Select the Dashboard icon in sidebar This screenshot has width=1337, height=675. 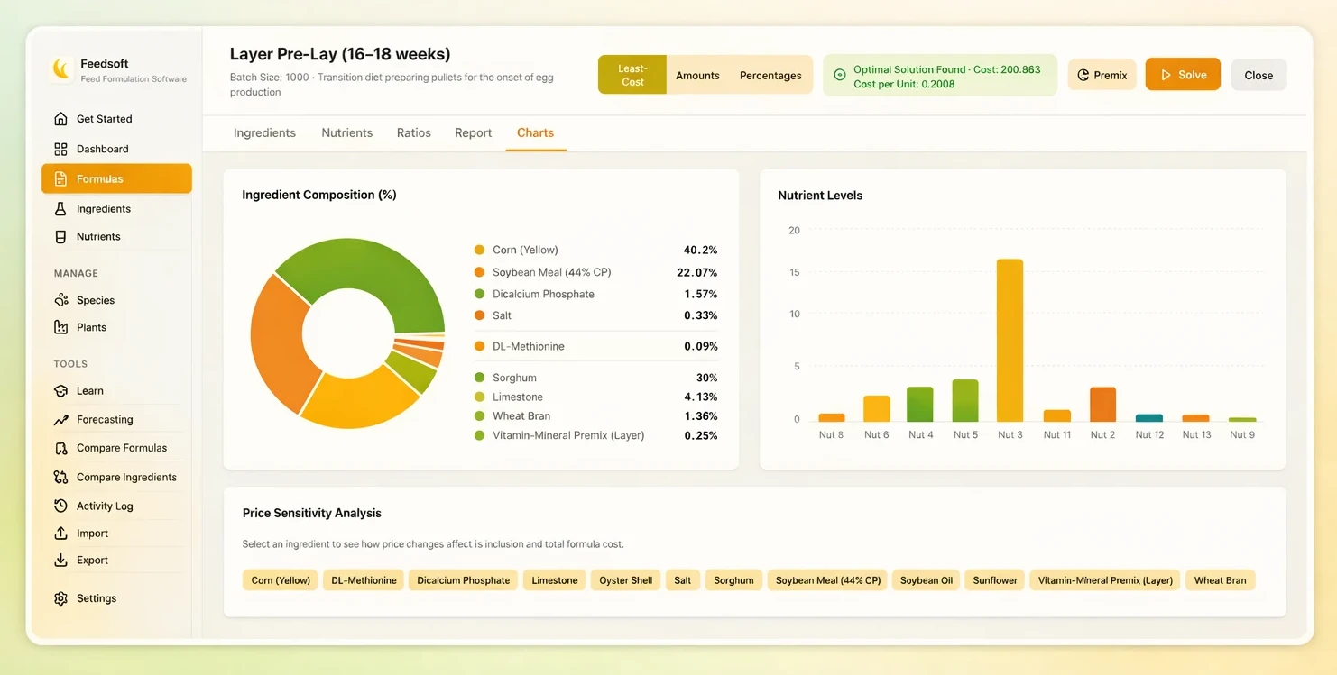59,149
